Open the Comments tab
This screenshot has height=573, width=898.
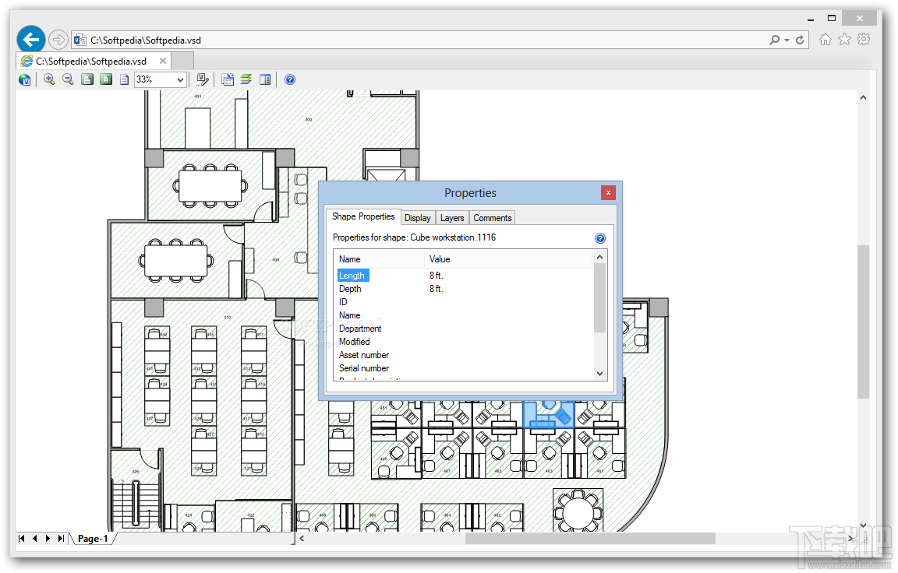point(492,218)
